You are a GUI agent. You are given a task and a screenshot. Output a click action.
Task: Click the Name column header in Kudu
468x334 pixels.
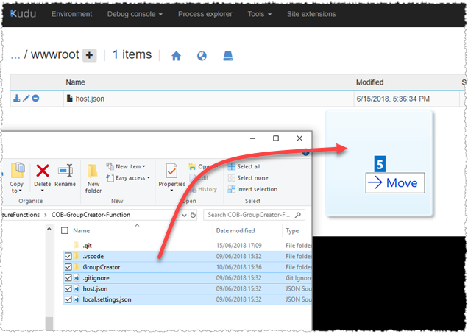(75, 82)
